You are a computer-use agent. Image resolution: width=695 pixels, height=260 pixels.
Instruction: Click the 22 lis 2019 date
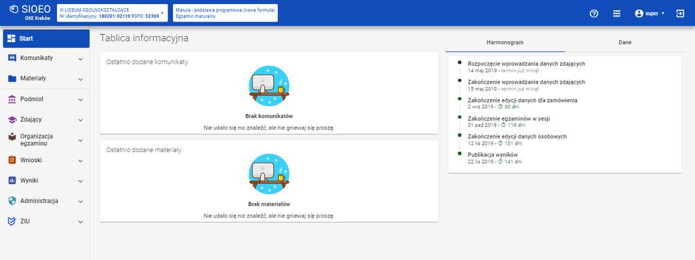(x=481, y=162)
